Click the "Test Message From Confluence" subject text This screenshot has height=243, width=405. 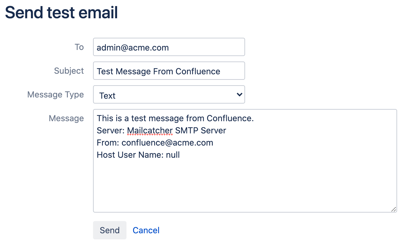(158, 71)
